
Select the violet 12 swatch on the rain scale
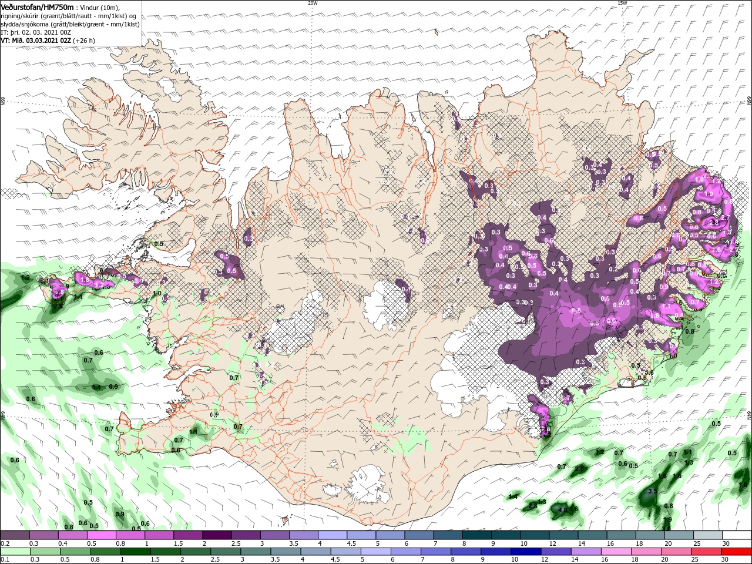[x=556, y=552]
